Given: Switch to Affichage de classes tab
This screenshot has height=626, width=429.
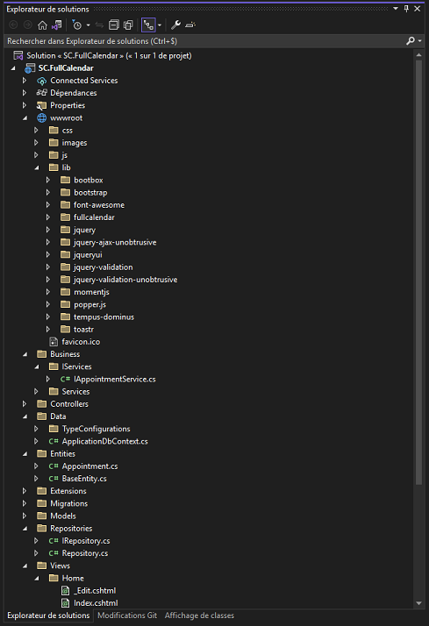Looking at the screenshot, I should tap(199, 615).
